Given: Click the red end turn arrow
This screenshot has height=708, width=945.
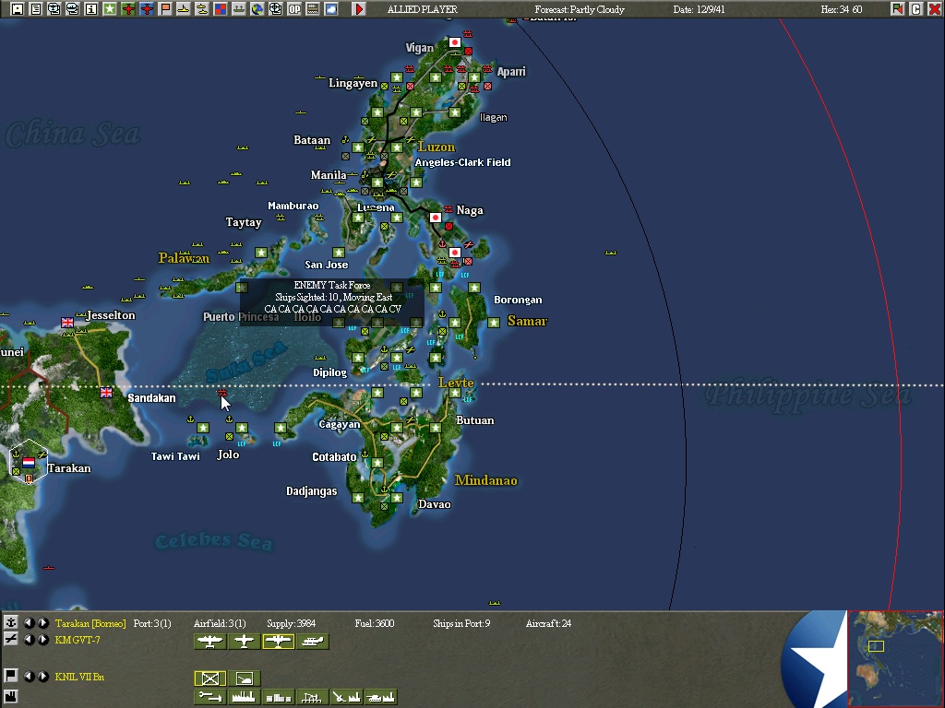Looking at the screenshot, I should [x=358, y=9].
